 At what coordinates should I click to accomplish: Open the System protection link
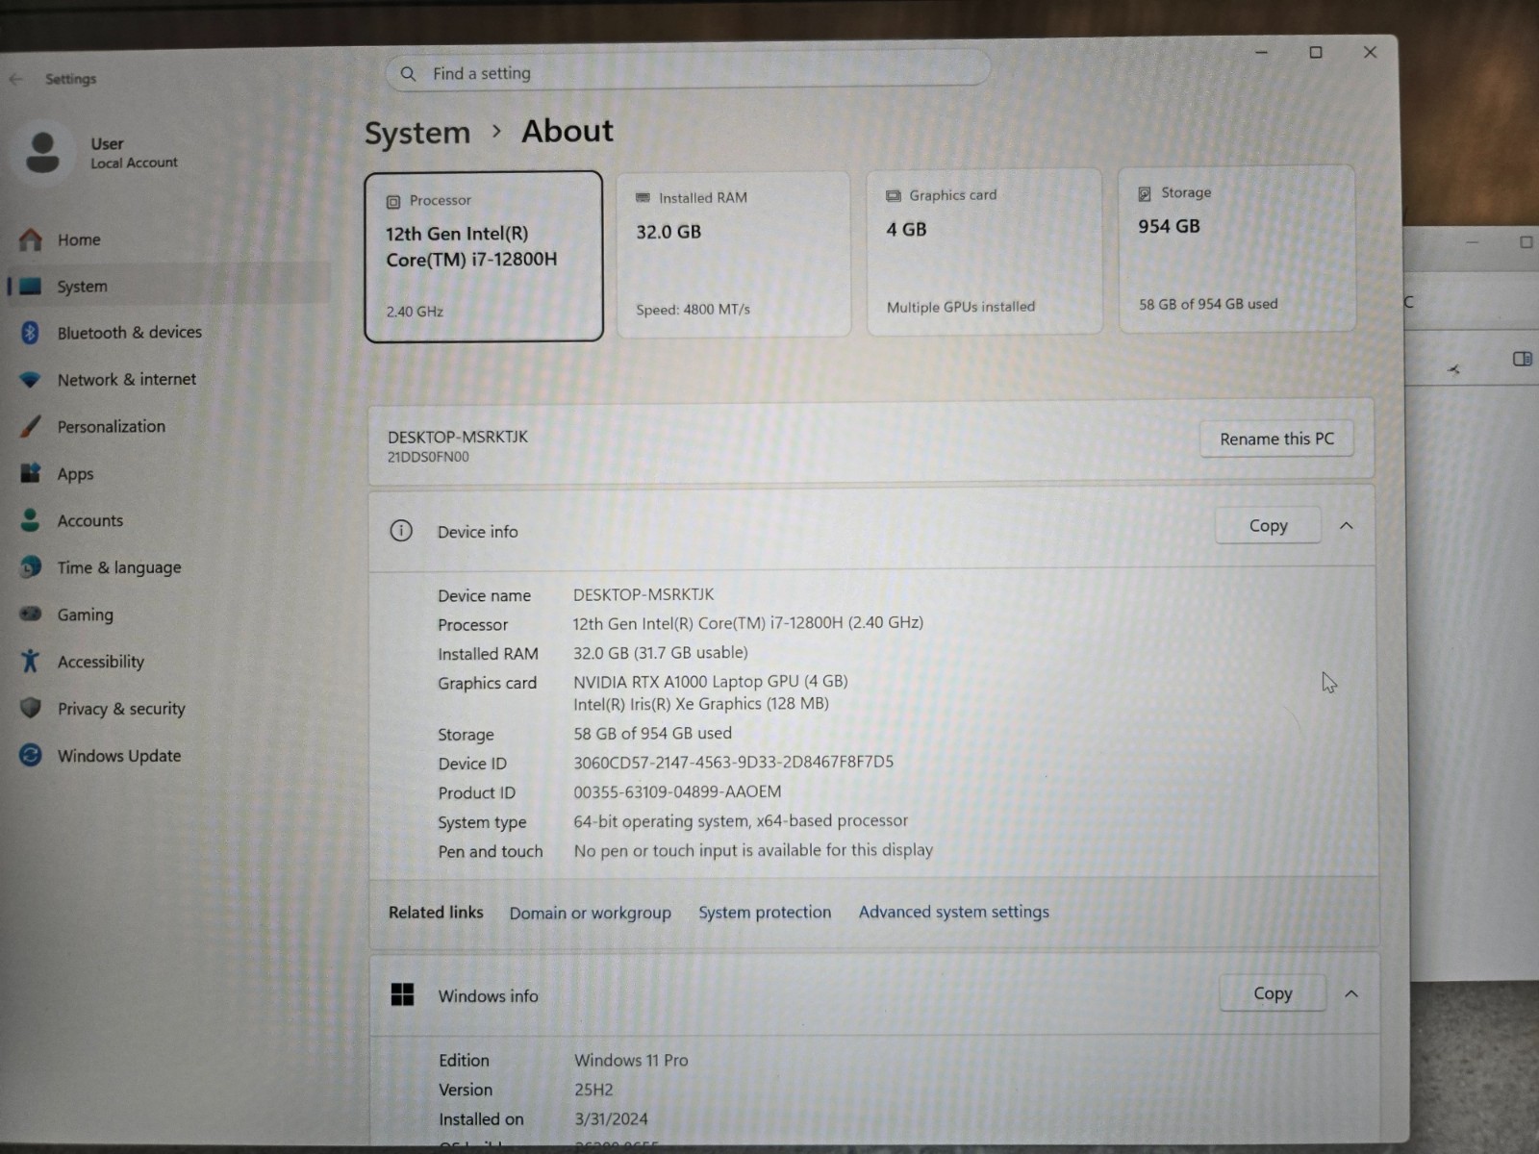pyautogui.click(x=765, y=912)
